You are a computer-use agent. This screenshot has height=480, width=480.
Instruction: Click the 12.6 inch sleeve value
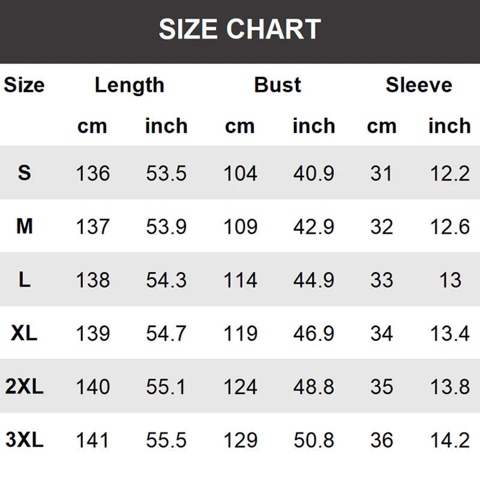click(449, 227)
